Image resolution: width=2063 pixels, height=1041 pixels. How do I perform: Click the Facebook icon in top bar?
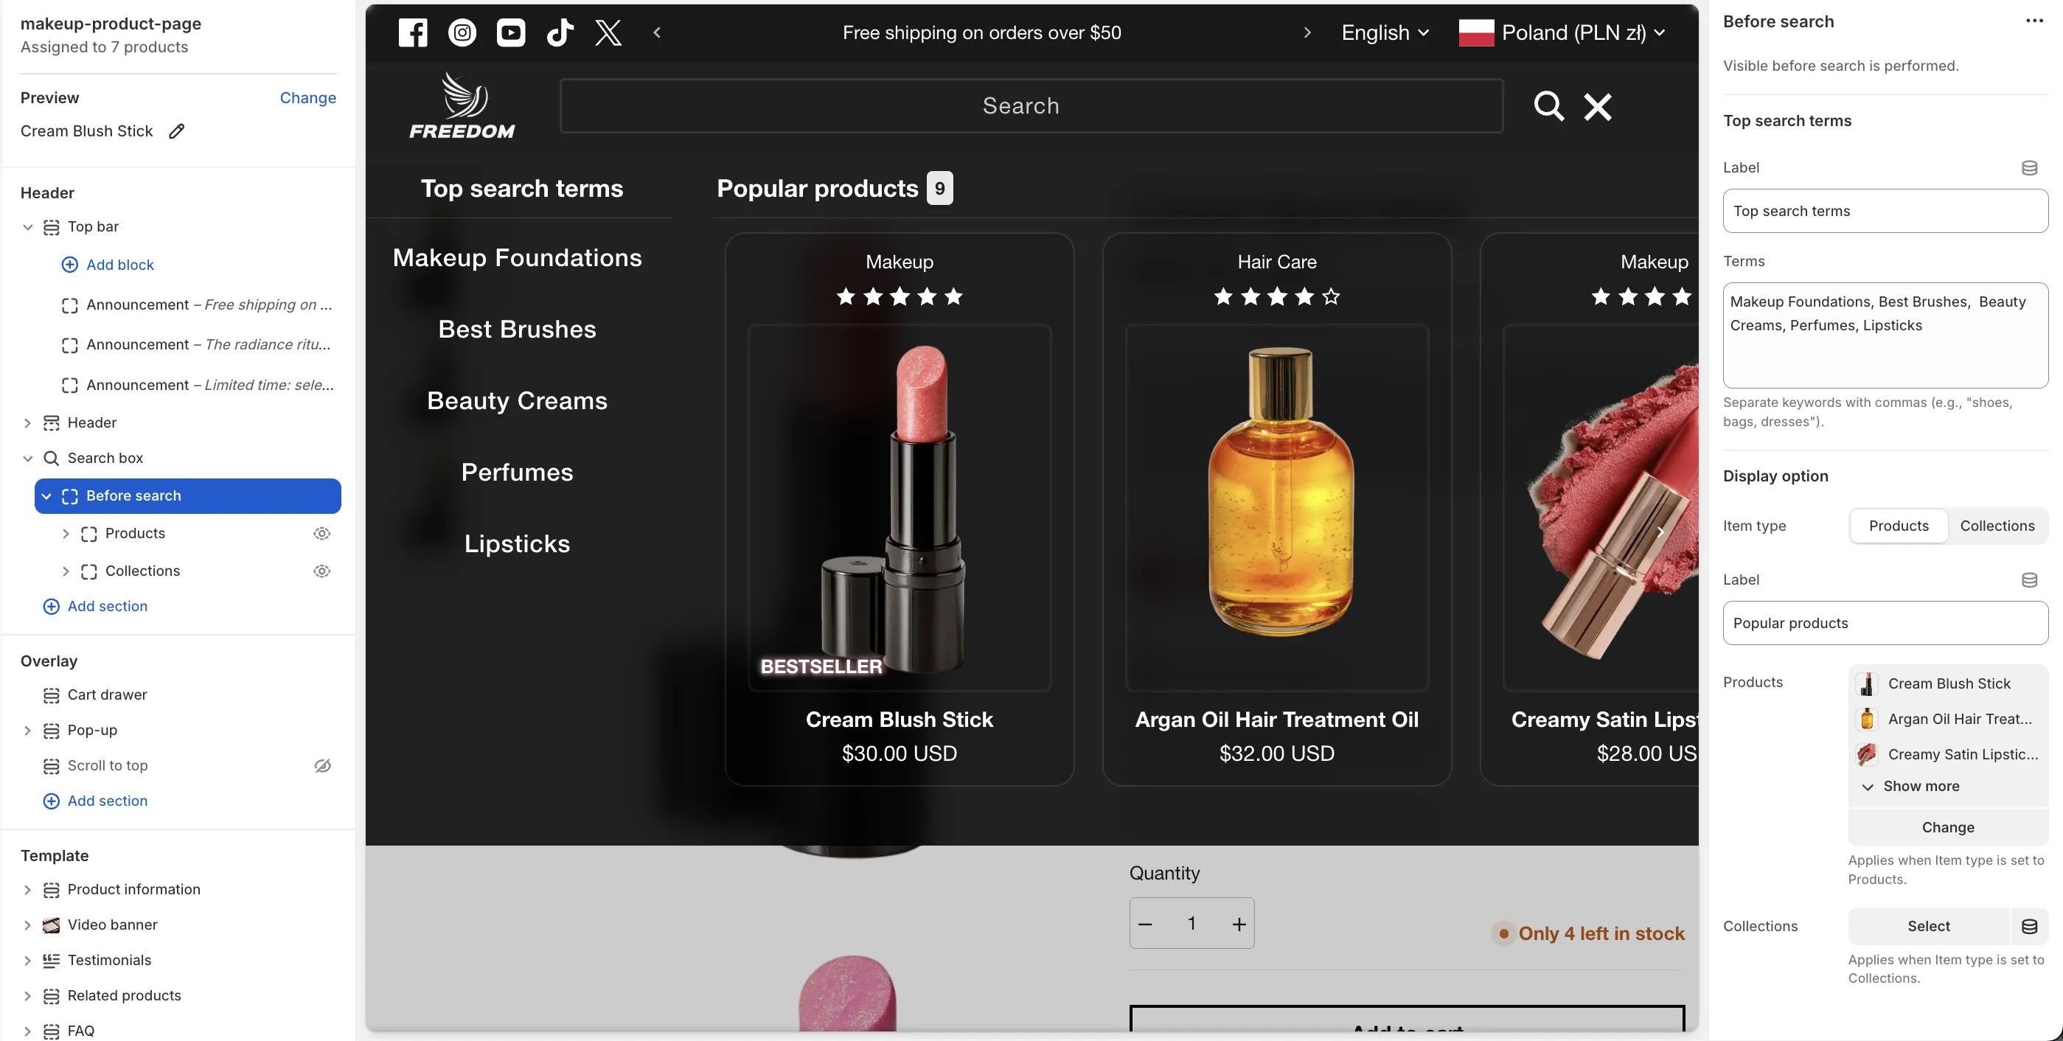coord(412,33)
